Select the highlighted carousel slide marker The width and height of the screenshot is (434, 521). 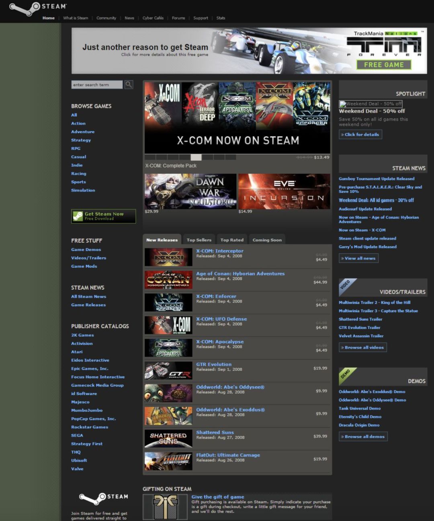click(196, 157)
